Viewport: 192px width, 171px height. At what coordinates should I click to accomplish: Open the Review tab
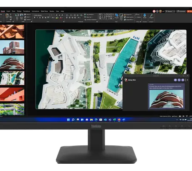[52, 11]
